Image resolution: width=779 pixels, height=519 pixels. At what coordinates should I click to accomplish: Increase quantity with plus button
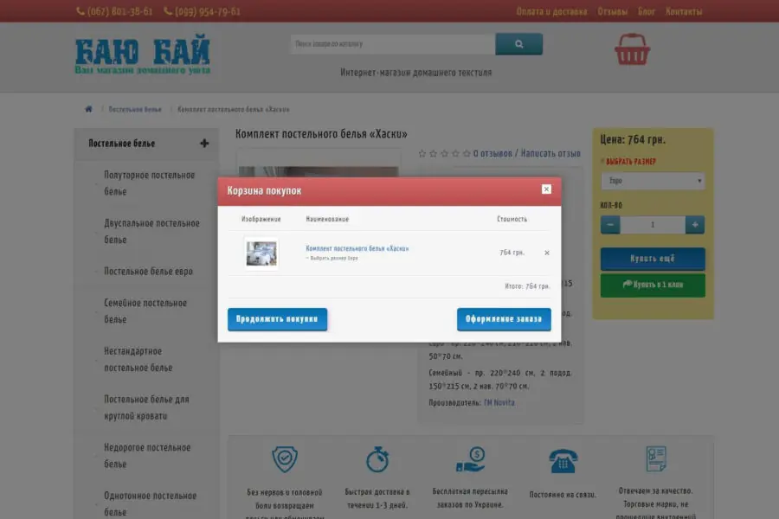click(694, 225)
